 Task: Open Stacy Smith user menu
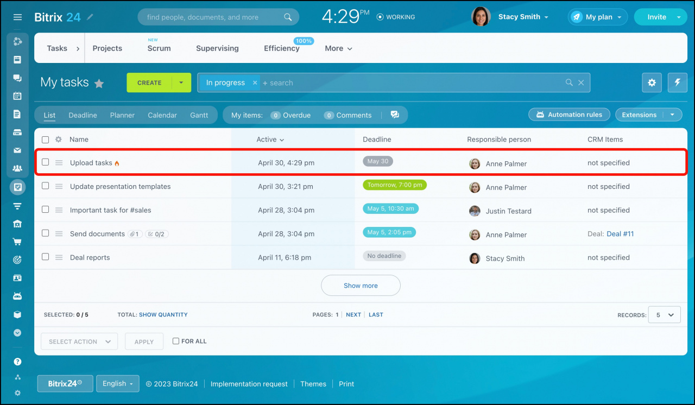click(511, 17)
